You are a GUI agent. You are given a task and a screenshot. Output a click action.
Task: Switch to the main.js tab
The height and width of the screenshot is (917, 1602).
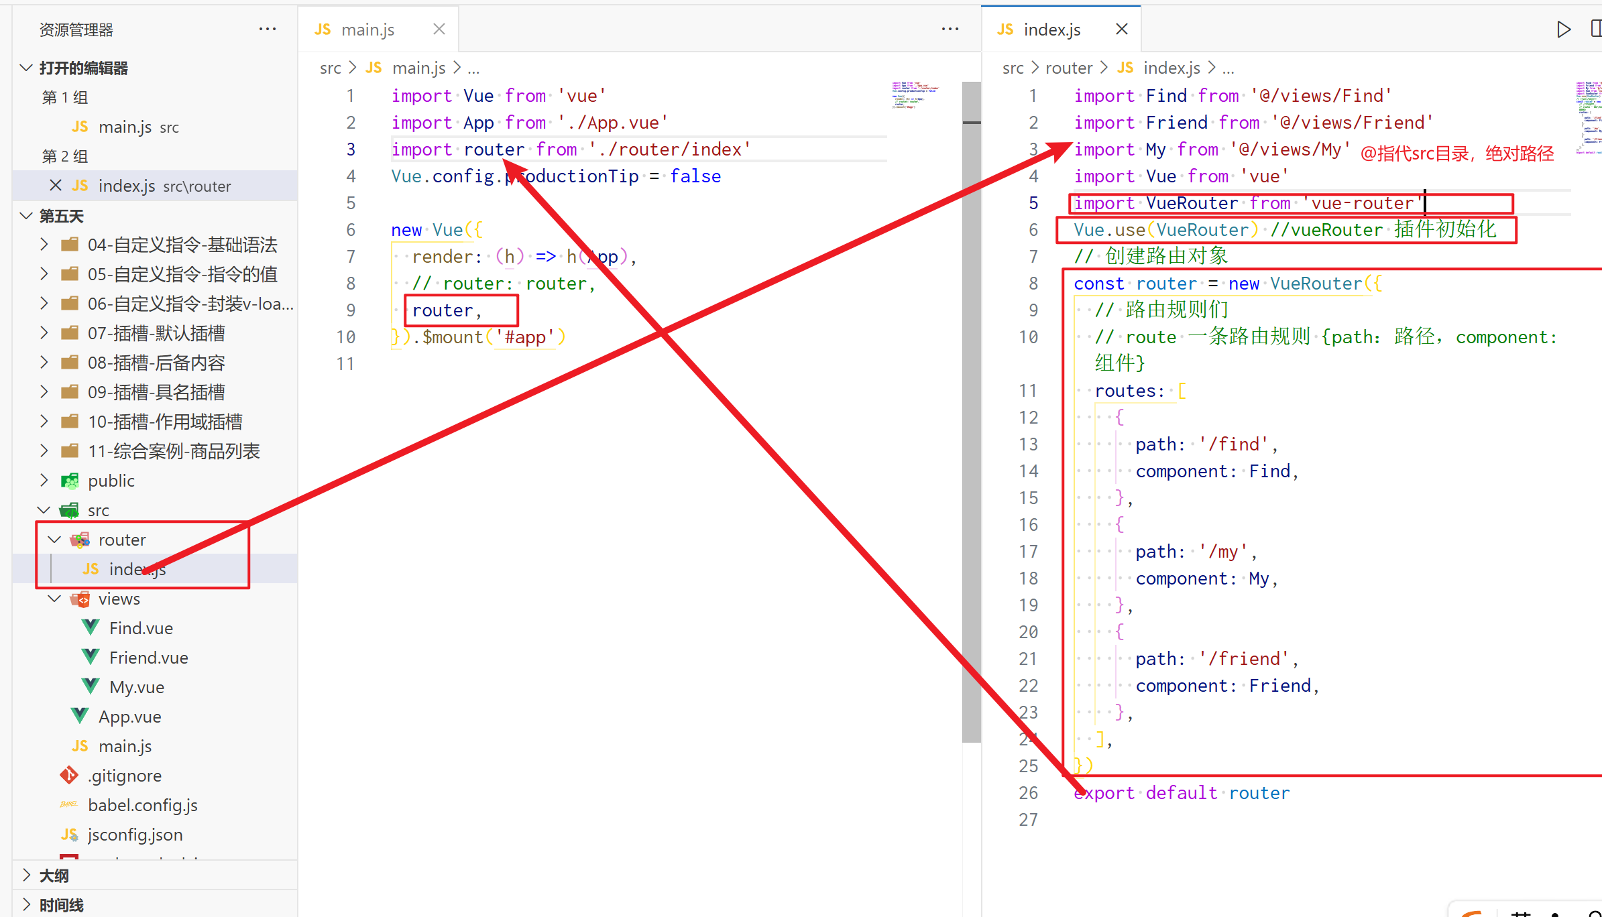click(367, 29)
